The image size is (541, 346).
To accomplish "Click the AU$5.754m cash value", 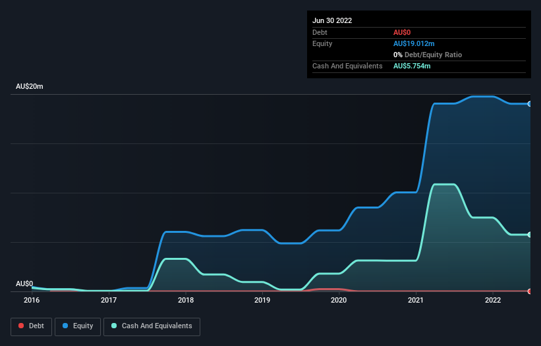I will tap(412, 66).
